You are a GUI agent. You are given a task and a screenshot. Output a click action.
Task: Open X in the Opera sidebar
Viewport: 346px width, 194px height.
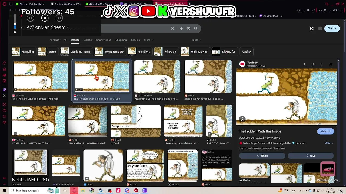pos(4,96)
